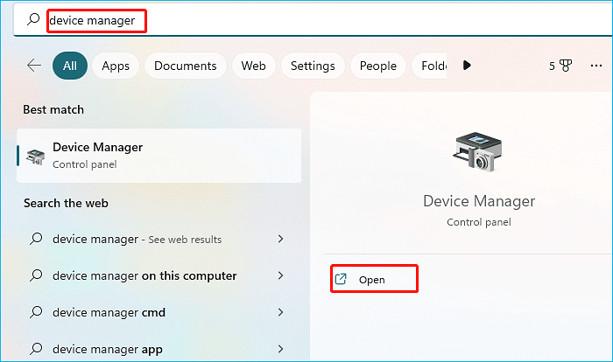Click the Open button for Device Manager
The width and height of the screenshot is (613, 362).
point(373,280)
